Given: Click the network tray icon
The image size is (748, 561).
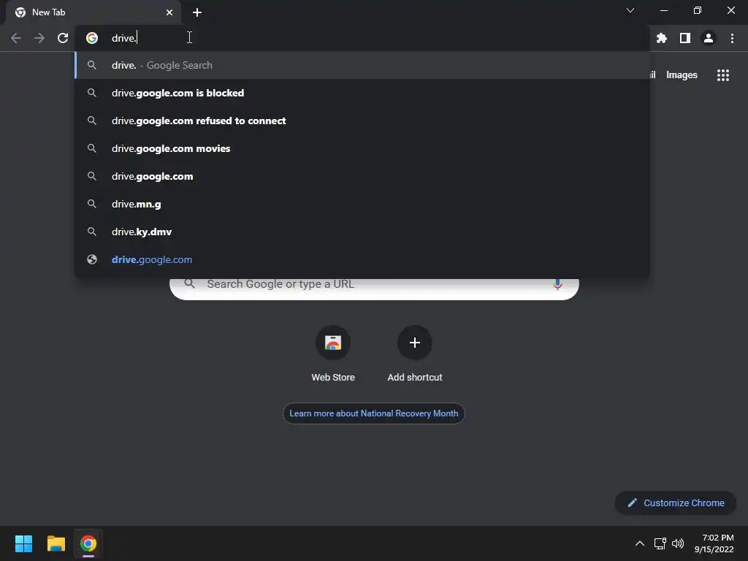Looking at the screenshot, I should 660,543.
